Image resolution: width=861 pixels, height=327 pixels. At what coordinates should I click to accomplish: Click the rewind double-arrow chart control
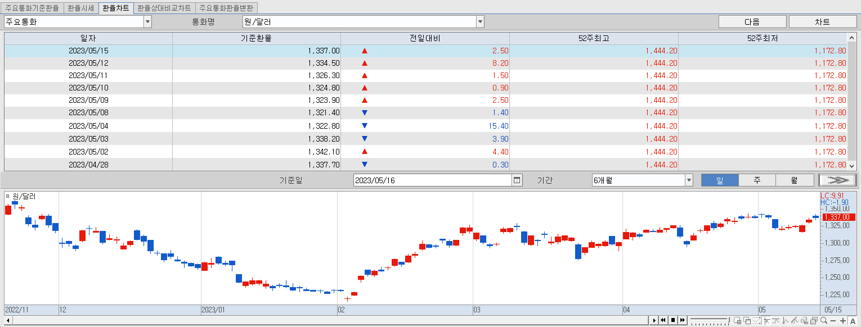tap(663, 320)
